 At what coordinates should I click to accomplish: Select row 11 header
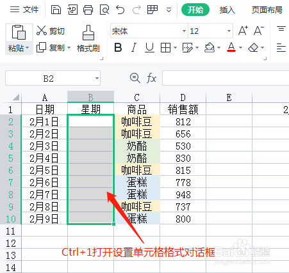(10, 231)
